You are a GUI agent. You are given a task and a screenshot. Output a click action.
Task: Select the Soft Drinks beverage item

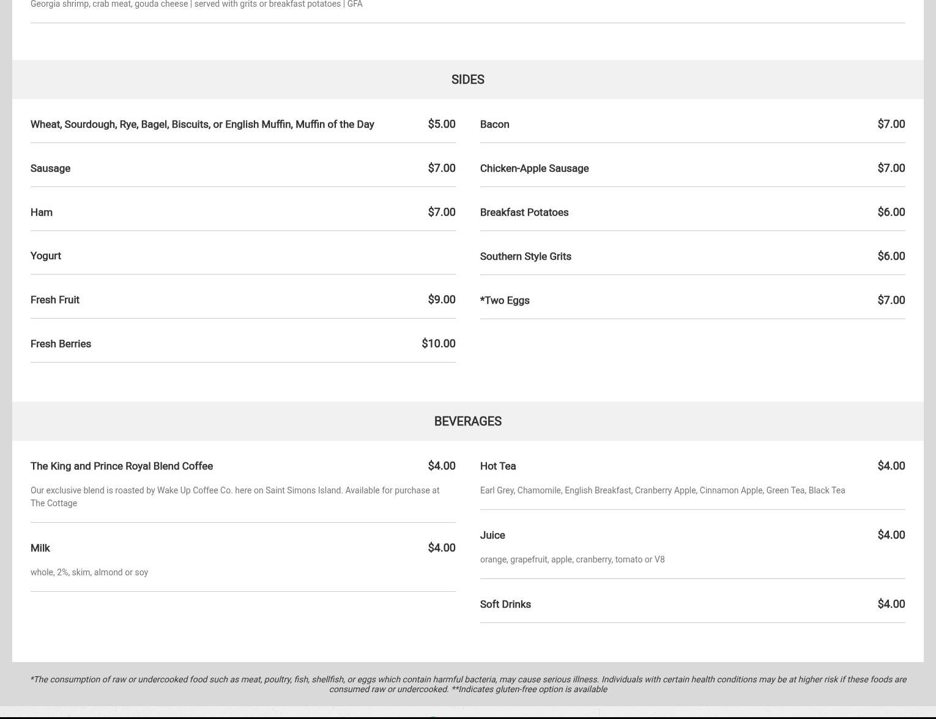505,604
